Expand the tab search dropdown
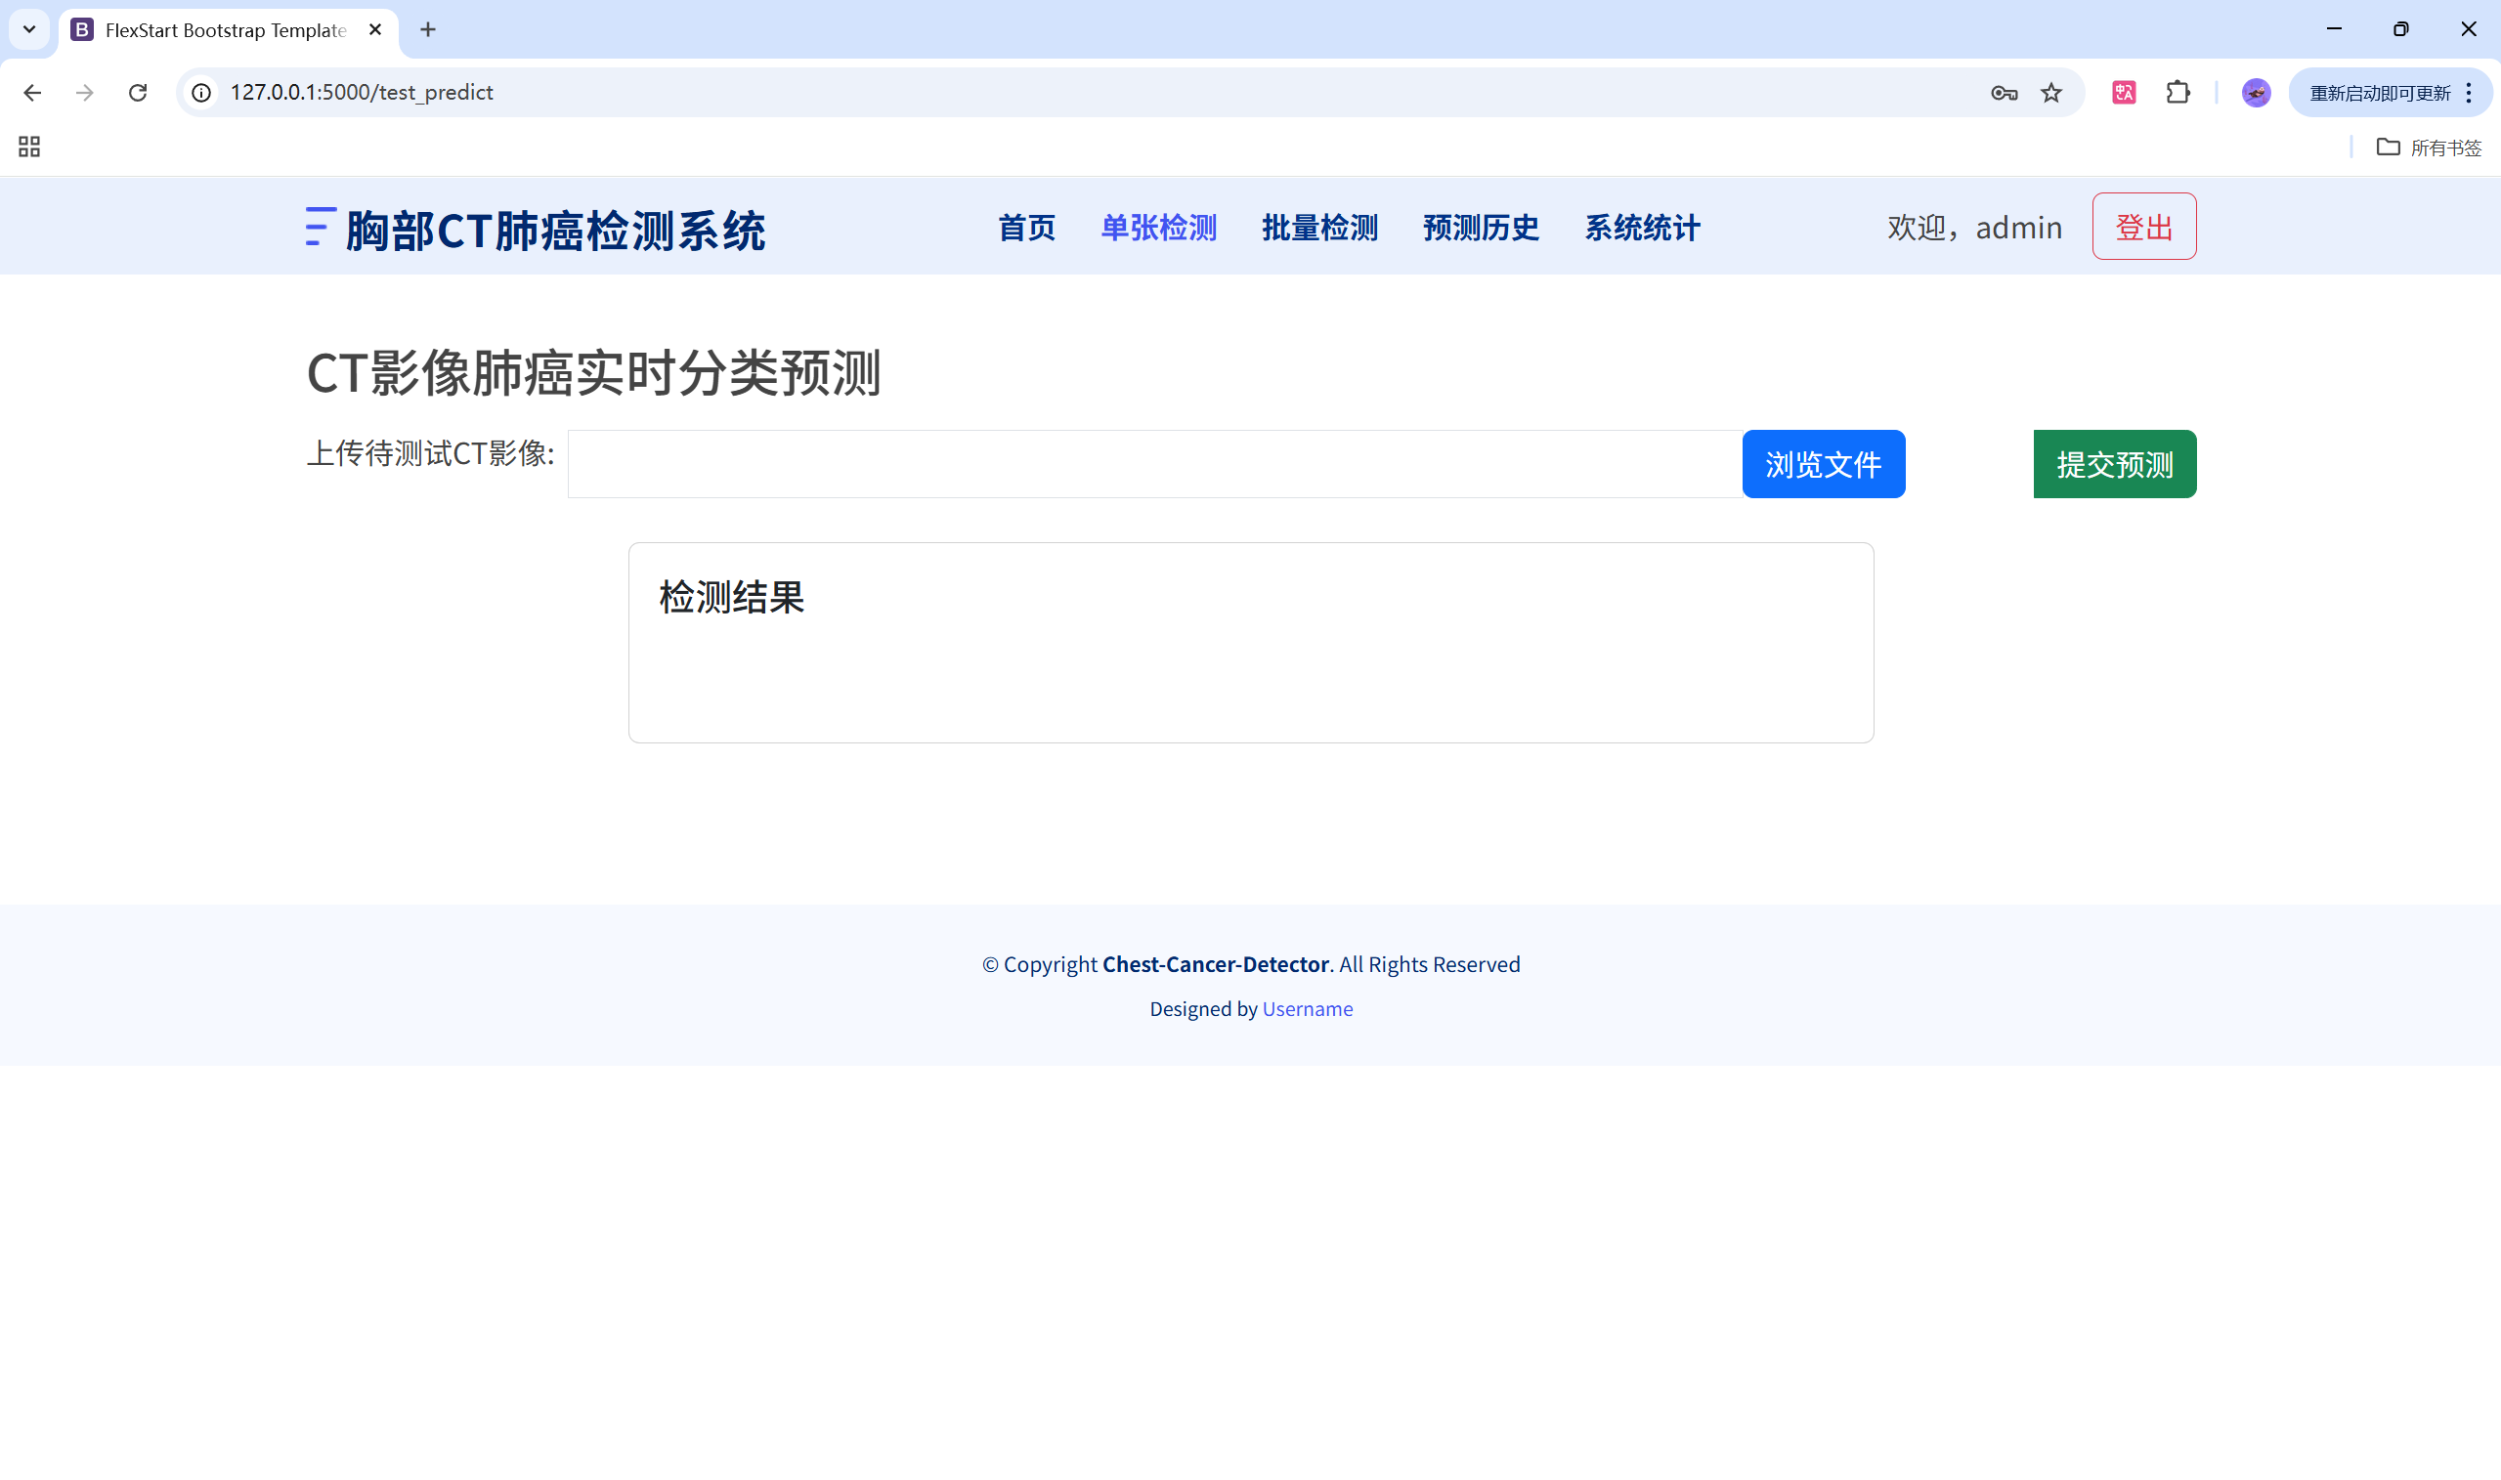Image resolution: width=2501 pixels, height=1480 pixels. [x=29, y=29]
